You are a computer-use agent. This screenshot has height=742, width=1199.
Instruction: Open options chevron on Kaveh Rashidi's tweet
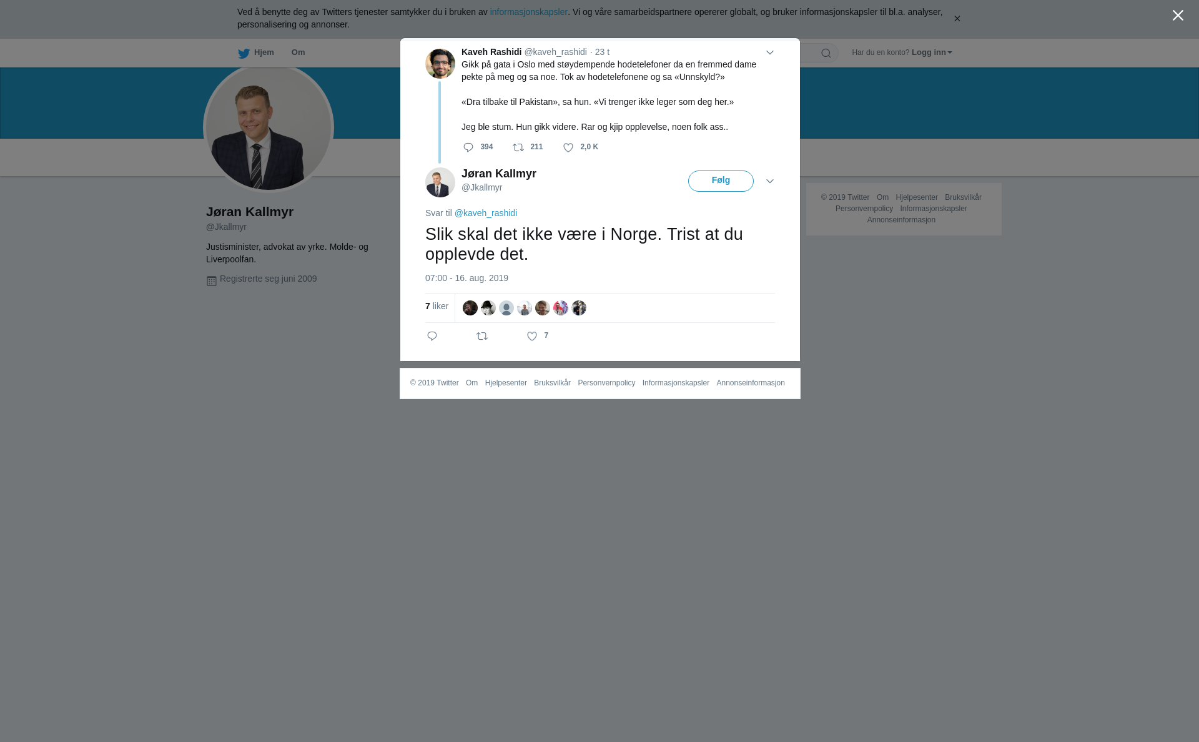770,52
